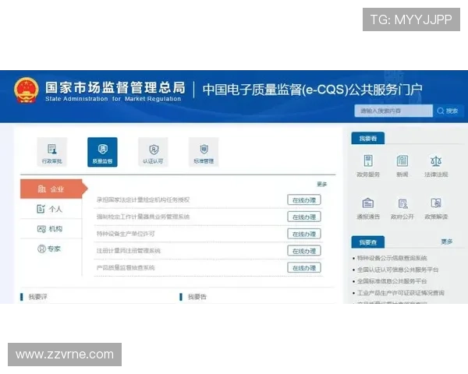
Task: Open the 认证认可 category icon
Action: coord(153,152)
